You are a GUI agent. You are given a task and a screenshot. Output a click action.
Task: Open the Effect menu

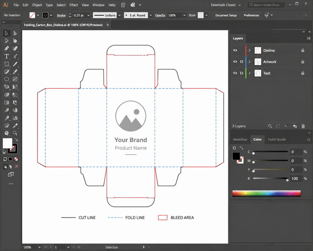tap(74, 5)
